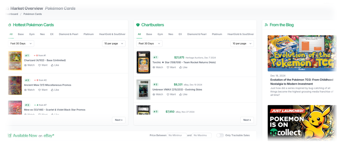
Task: Select the Gym tab in Chartbusters
Action: [160, 34]
